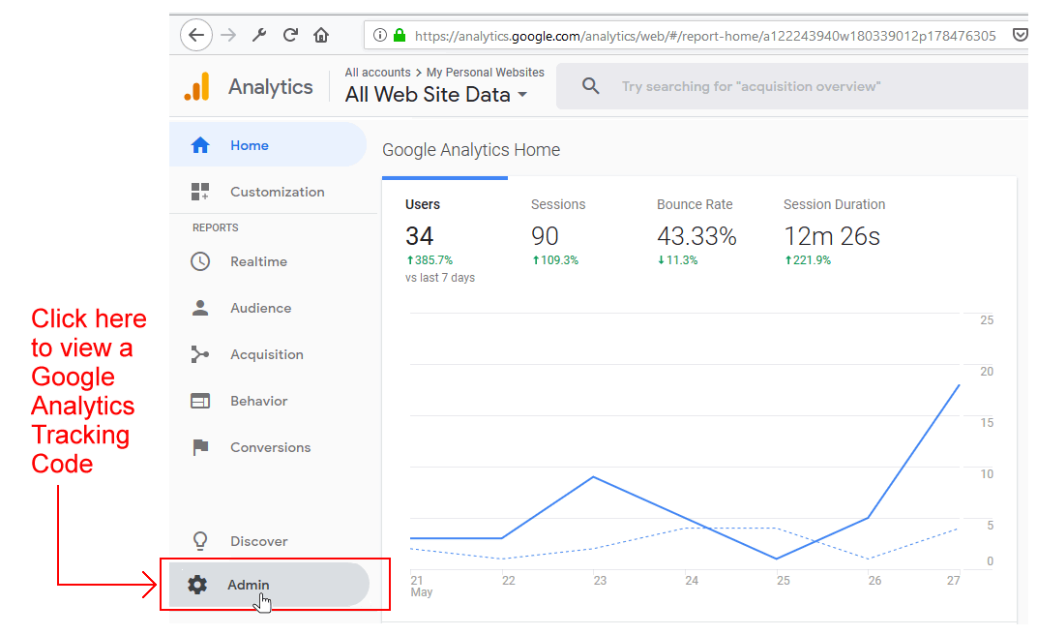This screenshot has height=635, width=1037.
Task: Click the Pocket icon in address bar
Action: pos(1019,36)
